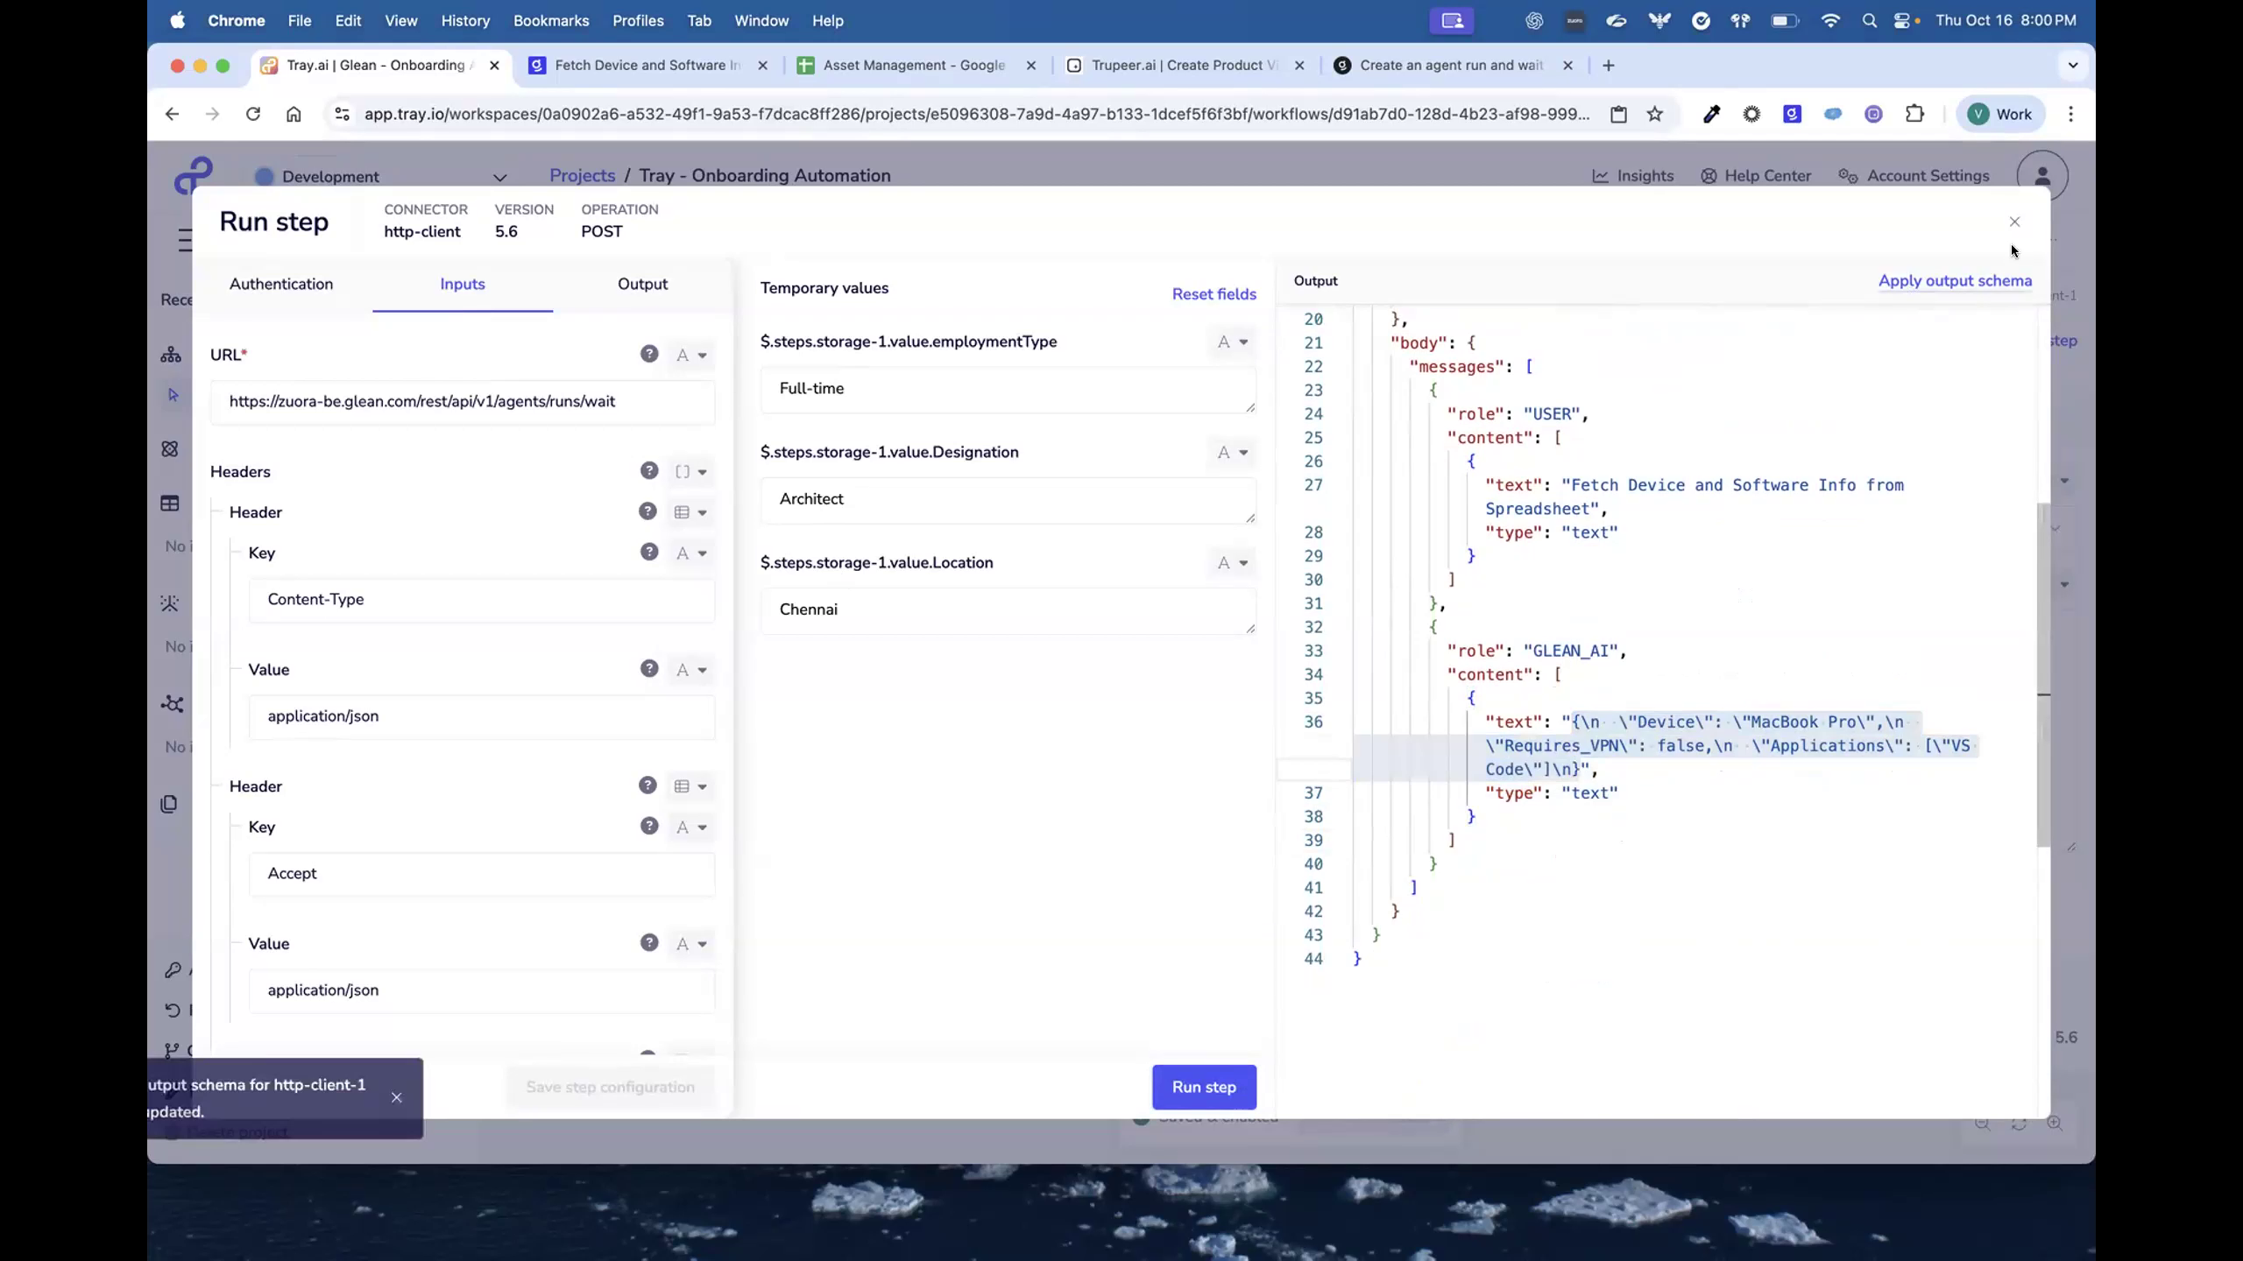
Task: Click the atom-shaped connector icon in the sidebar
Action: [x=170, y=447]
